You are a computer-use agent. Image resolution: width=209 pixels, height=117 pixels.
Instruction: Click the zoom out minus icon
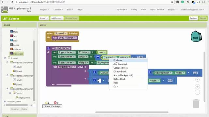pyautogui.click(x=197, y=92)
